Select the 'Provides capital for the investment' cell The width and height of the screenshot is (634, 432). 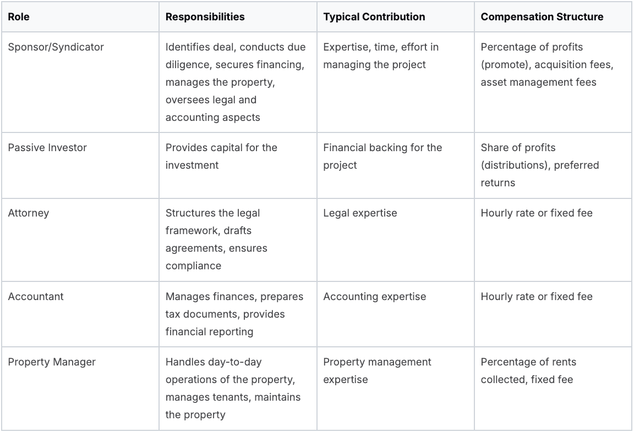(221, 157)
